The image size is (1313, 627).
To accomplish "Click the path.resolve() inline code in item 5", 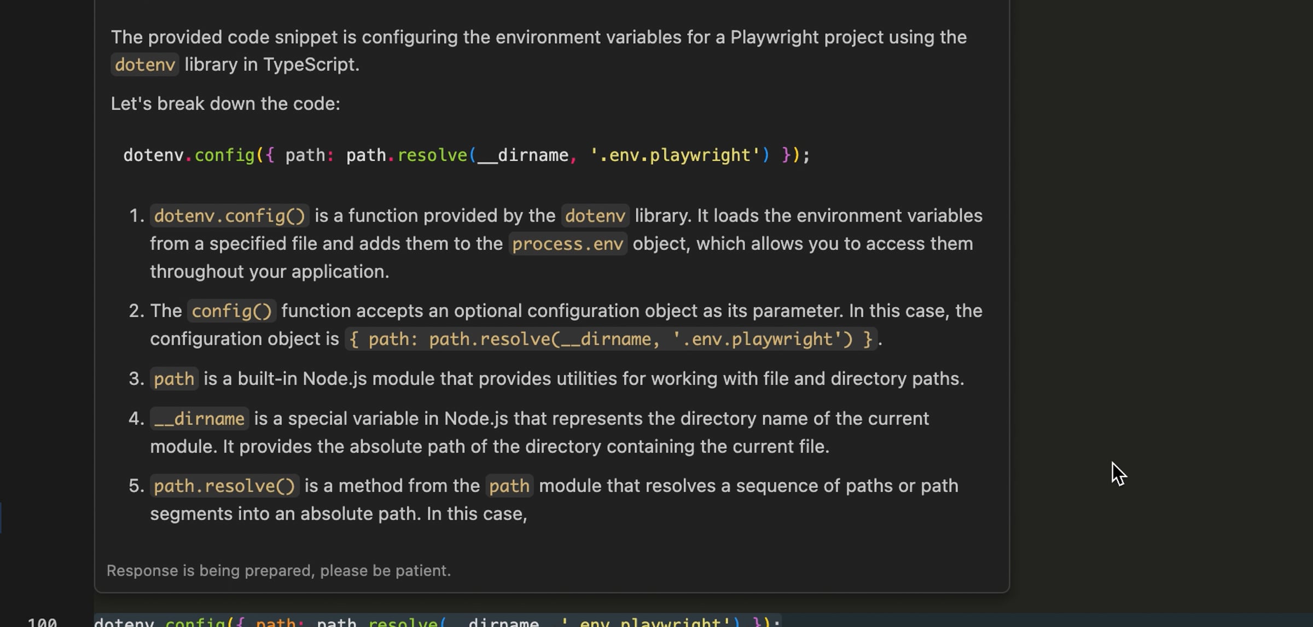I will click(x=224, y=486).
